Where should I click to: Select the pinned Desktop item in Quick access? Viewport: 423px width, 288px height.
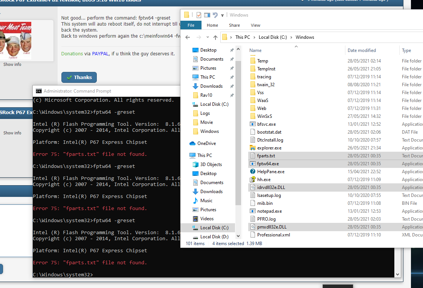pos(208,50)
